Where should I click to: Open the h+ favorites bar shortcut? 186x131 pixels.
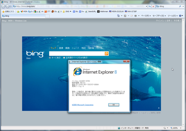[x=82, y=12]
